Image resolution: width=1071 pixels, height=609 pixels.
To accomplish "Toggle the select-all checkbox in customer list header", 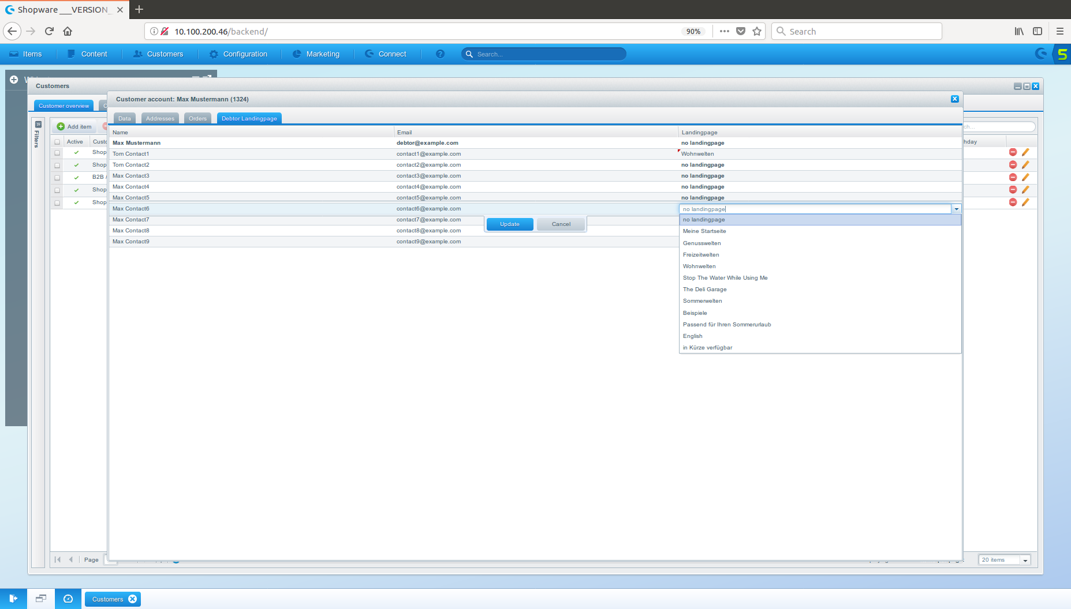I will coord(57,142).
